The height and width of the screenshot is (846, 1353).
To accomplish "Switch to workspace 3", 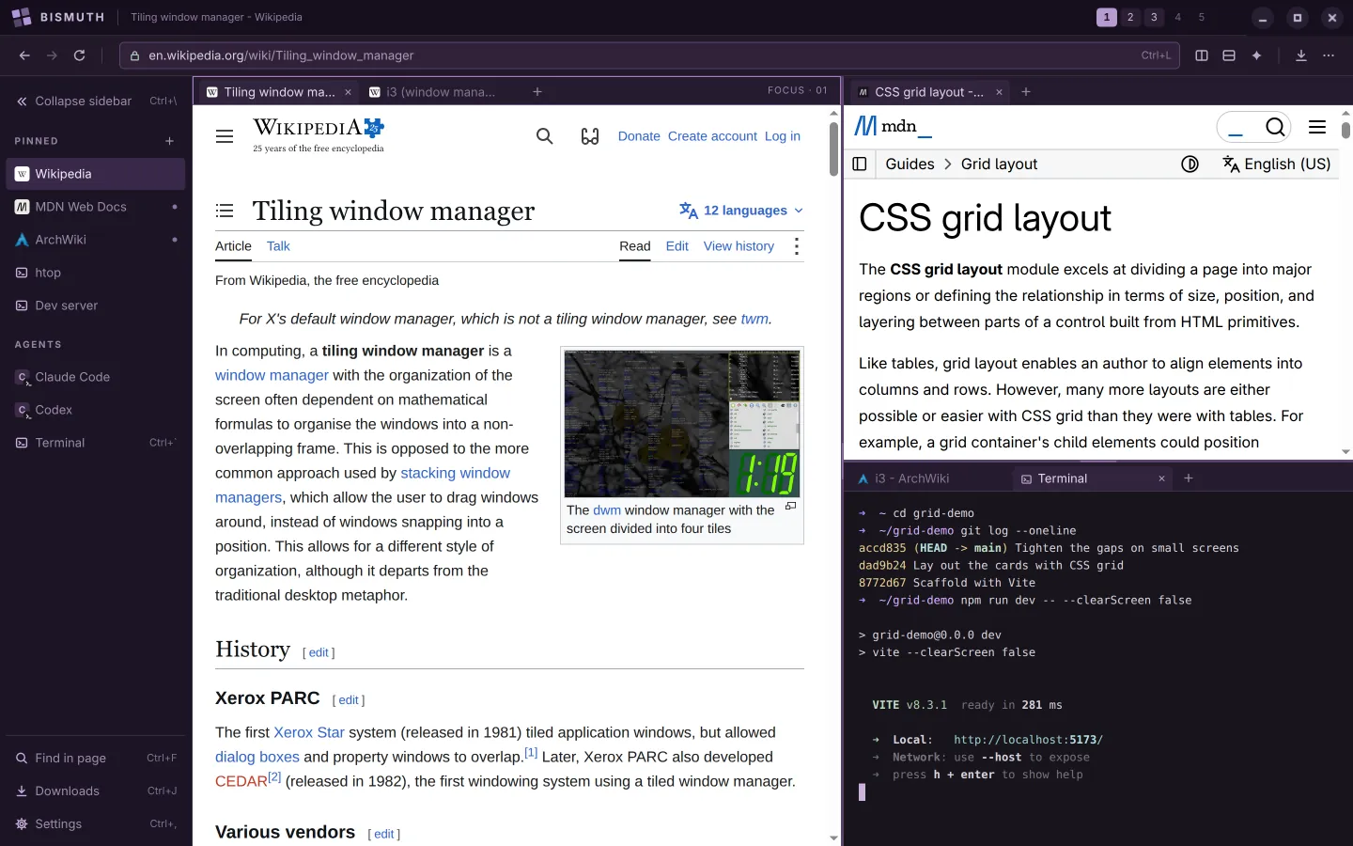I will pos(1154,17).
